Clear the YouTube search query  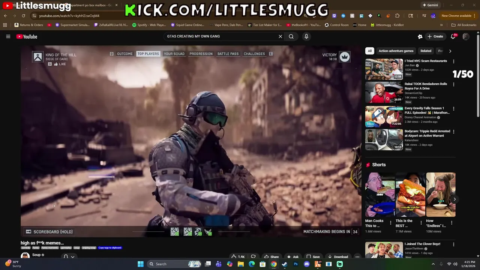(280, 36)
